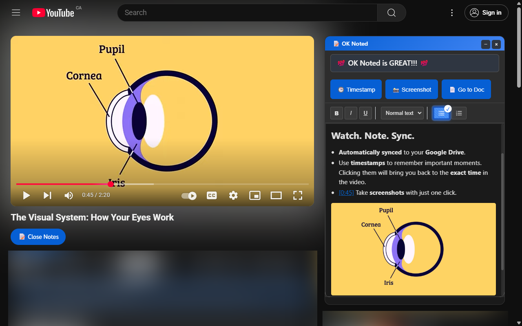Click the Timestamp button in OK Noted

[x=356, y=89]
